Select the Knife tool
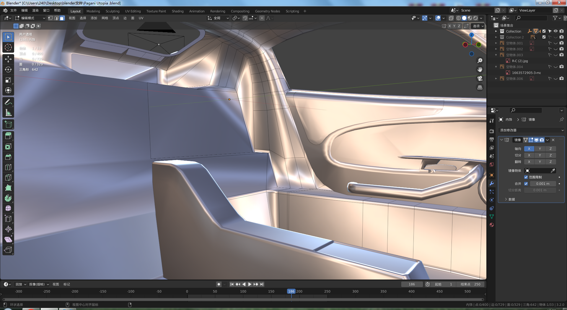The width and height of the screenshot is (567, 310). pos(8,177)
